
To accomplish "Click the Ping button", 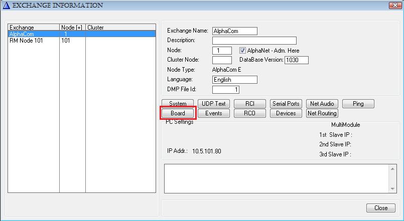I will click(x=358, y=103).
